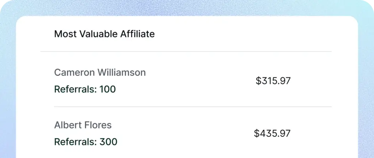This screenshot has width=374, height=158.
Task: Click the gradient background above the card
Action: point(187,7)
